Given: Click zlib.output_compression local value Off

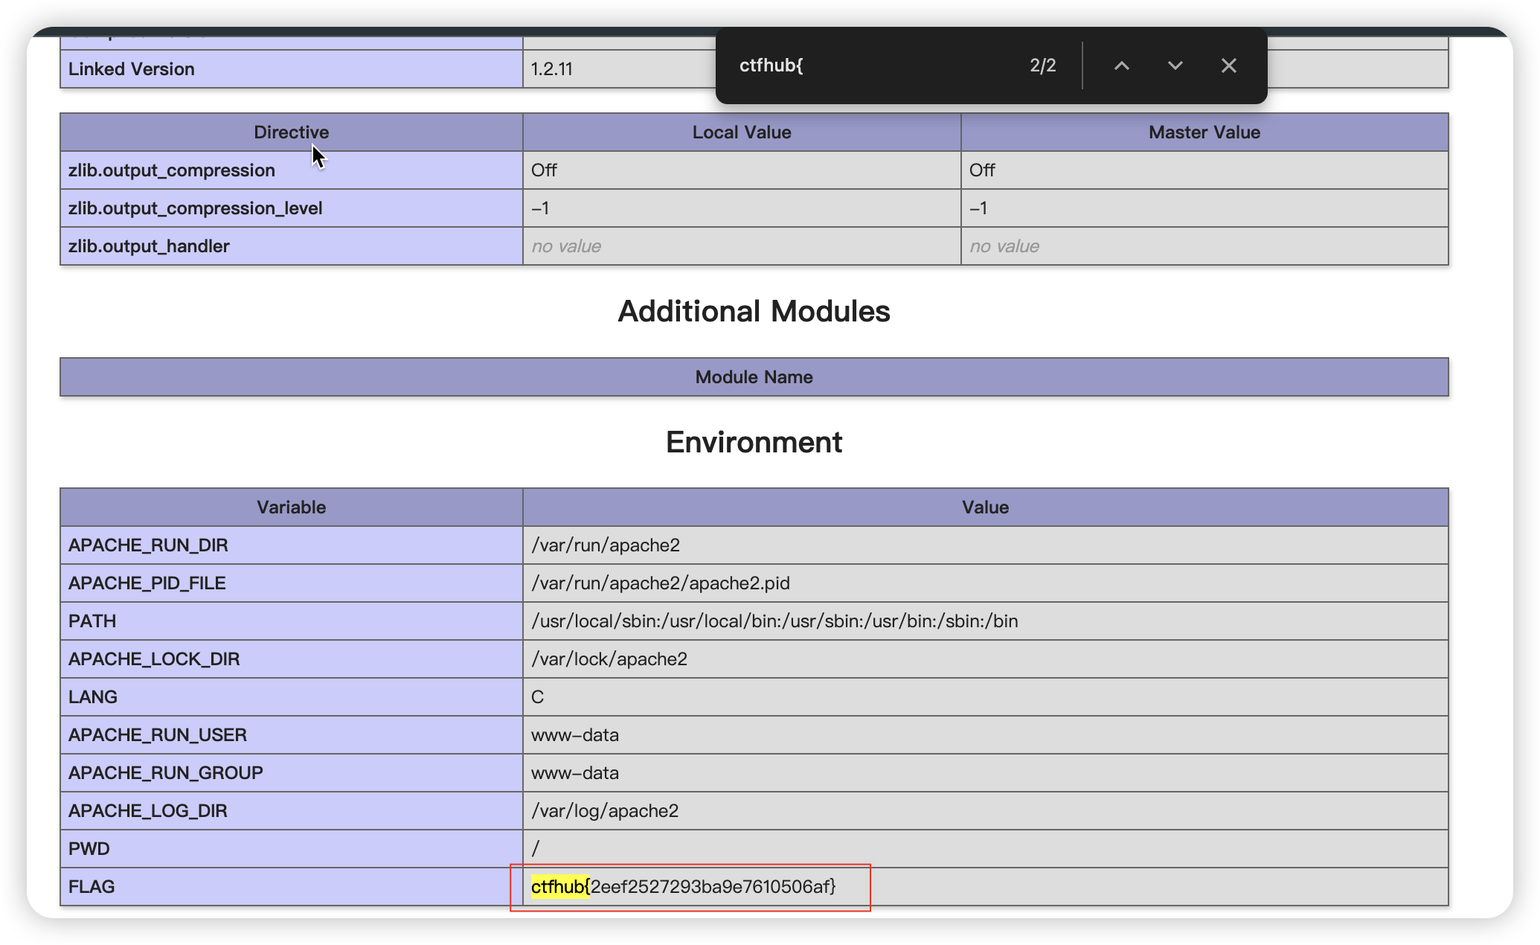Looking at the screenshot, I should (x=544, y=170).
